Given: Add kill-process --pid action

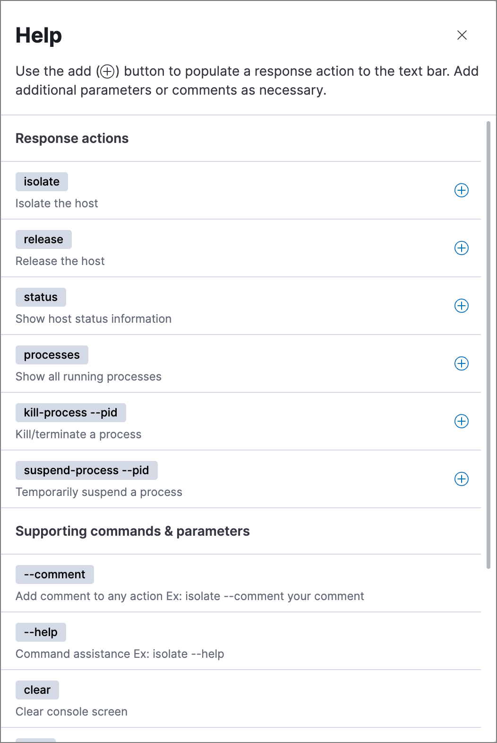Looking at the screenshot, I should tap(461, 421).
